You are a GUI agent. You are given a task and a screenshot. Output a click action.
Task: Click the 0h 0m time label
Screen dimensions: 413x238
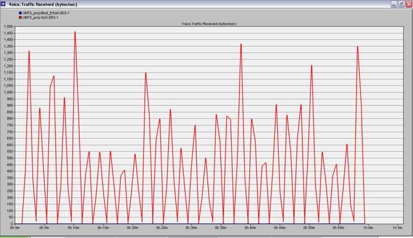15,228
